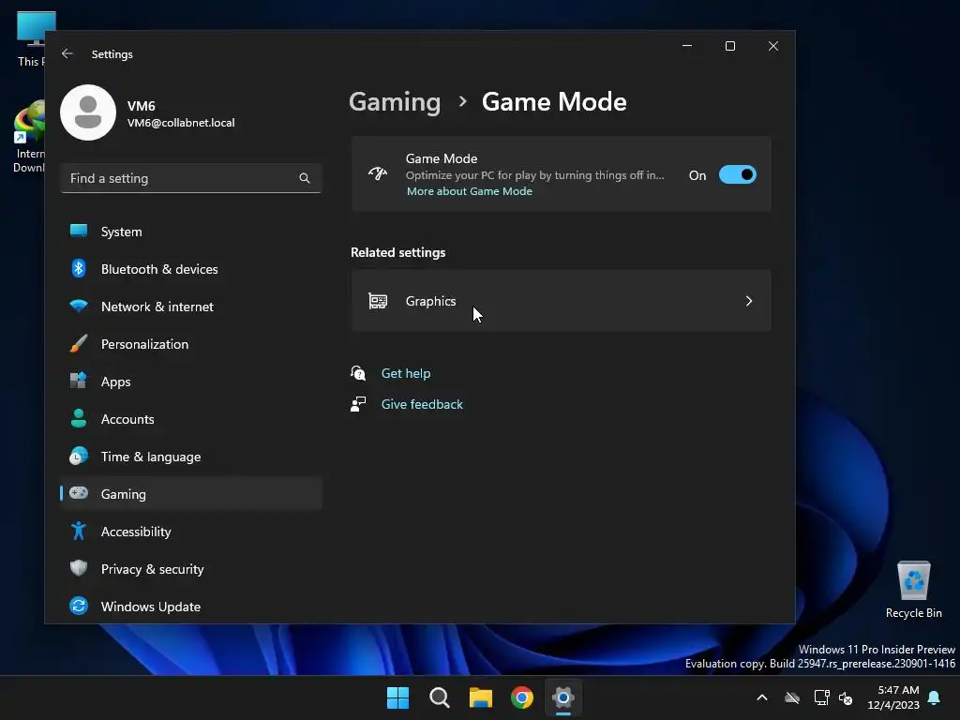Open Bluetooth & devices category

[x=191, y=269]
